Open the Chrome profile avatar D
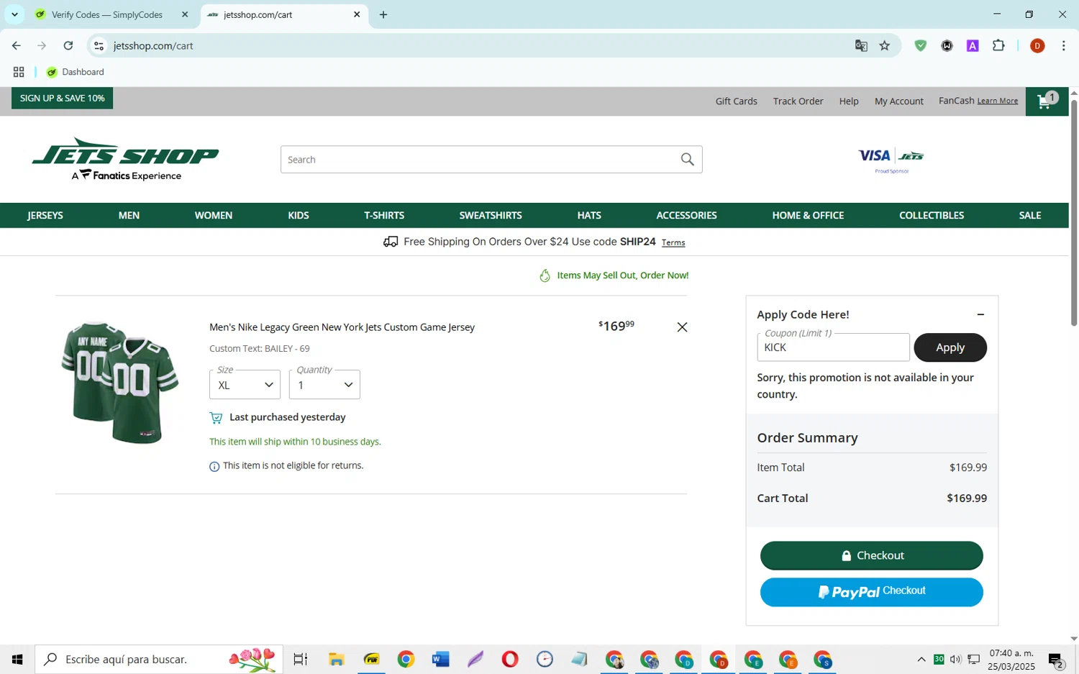 point(1037,46)
